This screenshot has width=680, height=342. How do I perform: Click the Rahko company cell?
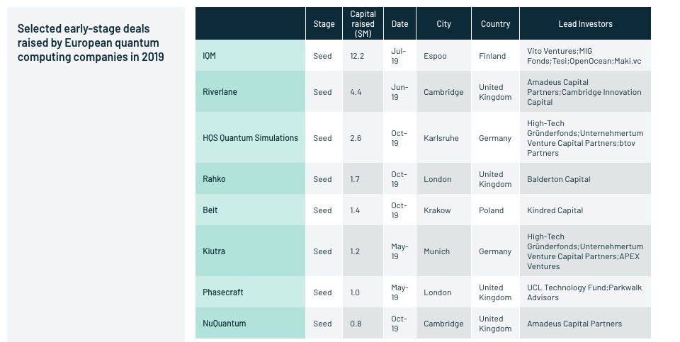coord(250,179)
